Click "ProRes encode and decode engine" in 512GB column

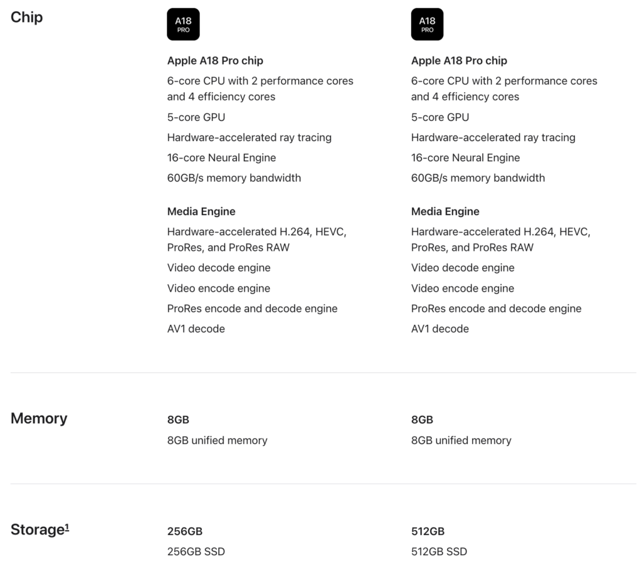click(496, 309)
